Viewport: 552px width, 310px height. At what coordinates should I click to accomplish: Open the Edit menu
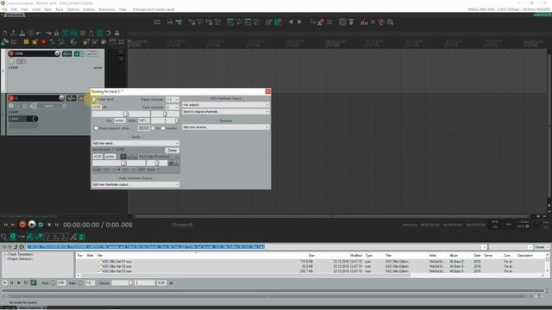coord(14,9)
